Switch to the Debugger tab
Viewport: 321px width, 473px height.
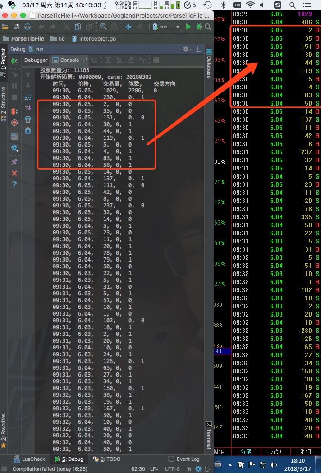click(x=36, y=60)
